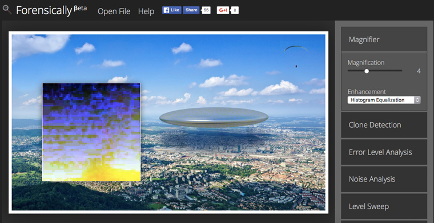Click the Facebook Share button

(x=191, y=10)
